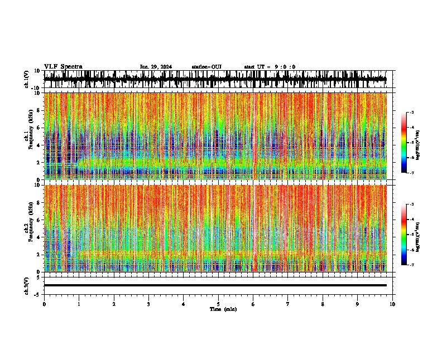The height and width of the screenshot is (341, 442).
Task: Click the 'Time (min)' axis title
Action: click(223, 309)
